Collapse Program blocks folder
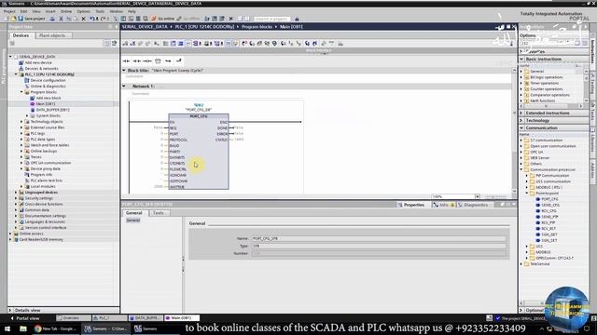 (x=21, y=92)
